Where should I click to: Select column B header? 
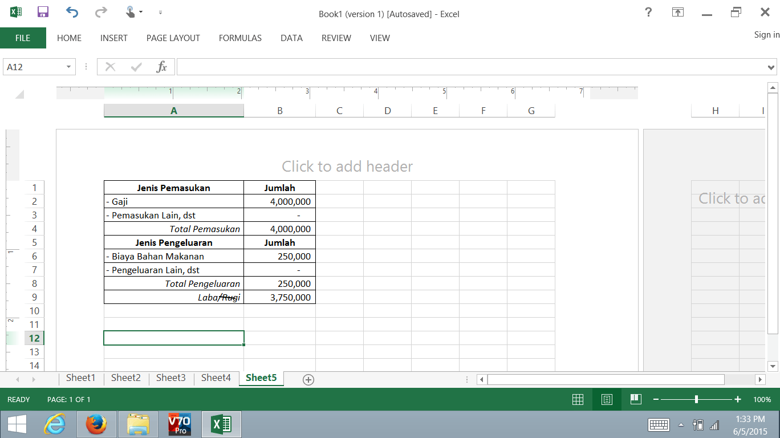280,111
